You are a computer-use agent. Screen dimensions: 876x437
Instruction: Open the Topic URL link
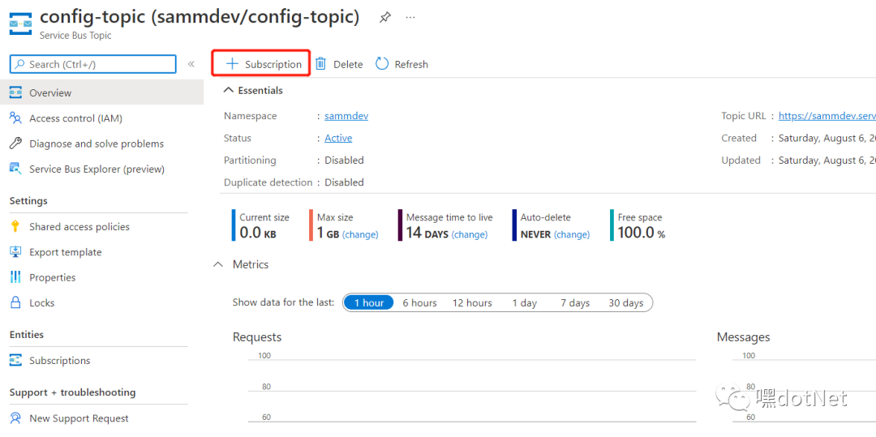pyautogui.click(x=827, y=116)
